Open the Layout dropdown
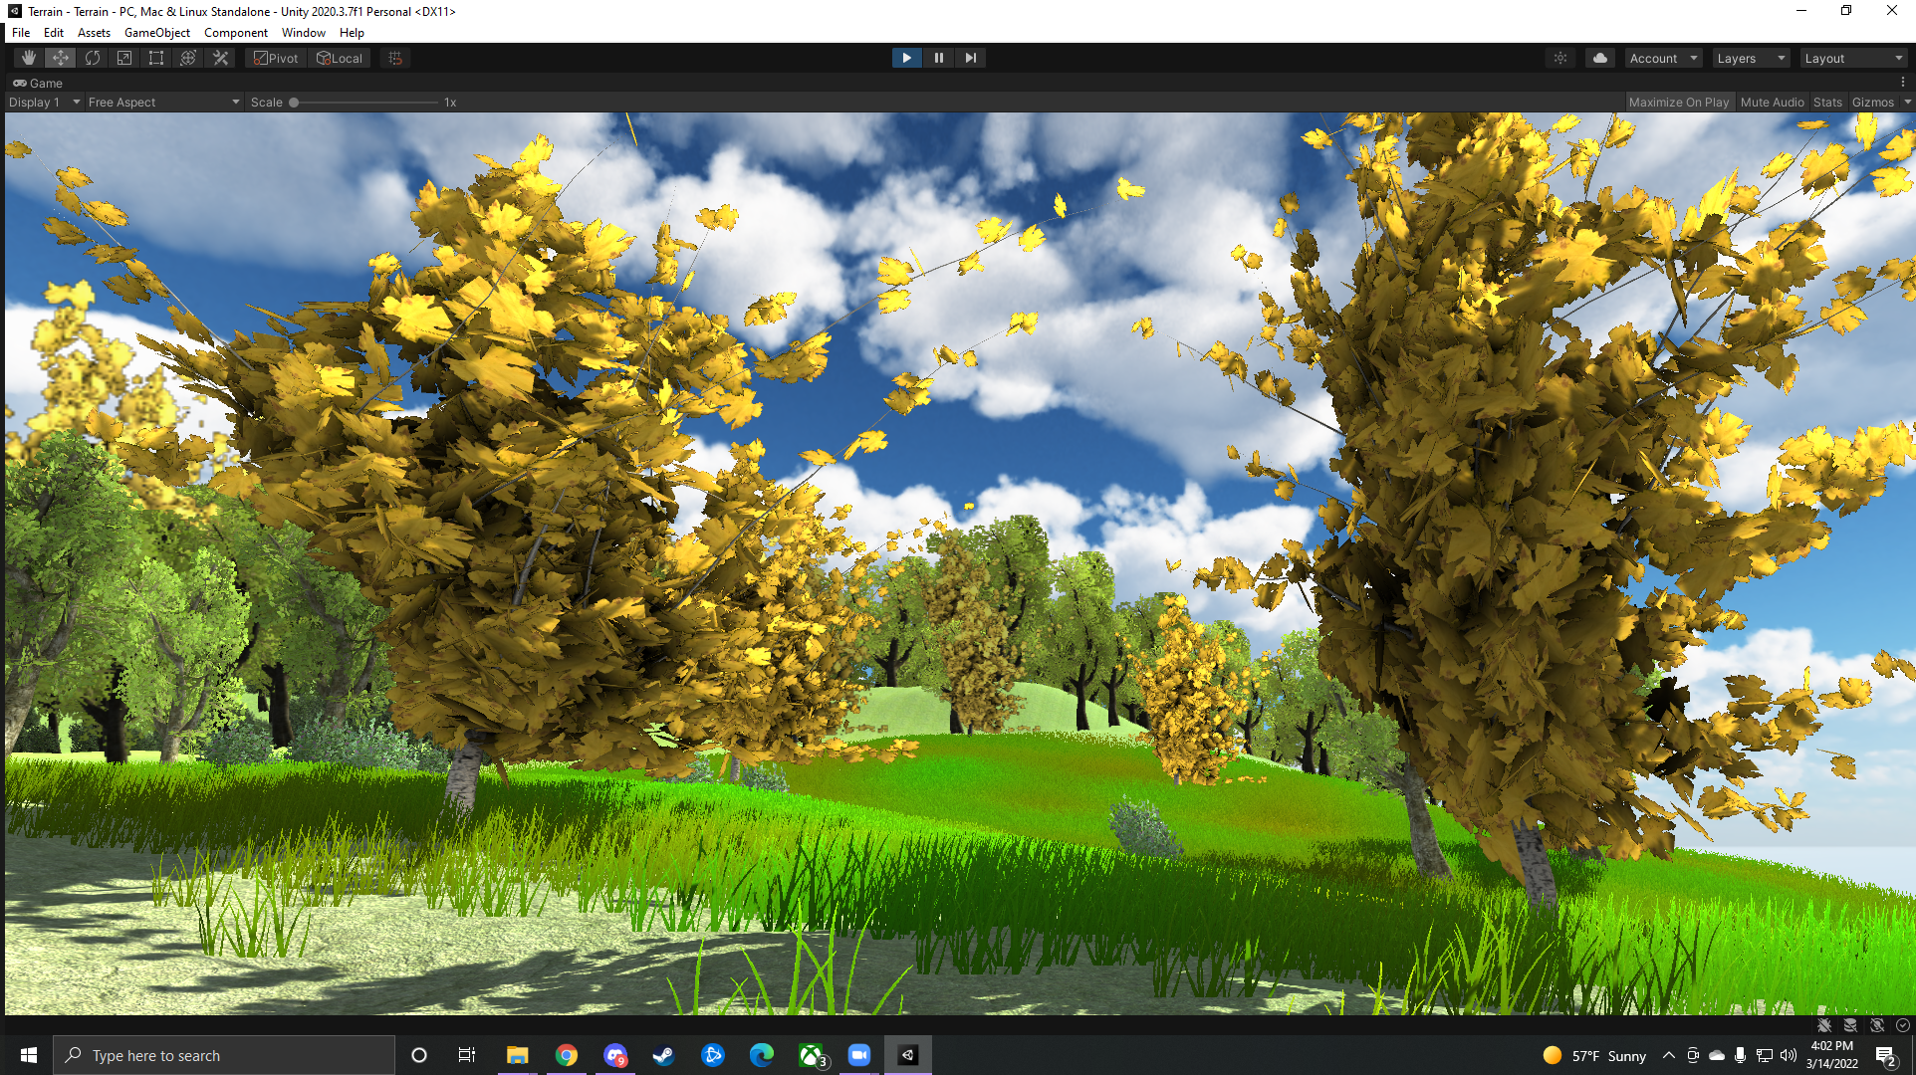This screenshot has height=1075, width=1916. pyautogui.click(x=1853, y=58)
